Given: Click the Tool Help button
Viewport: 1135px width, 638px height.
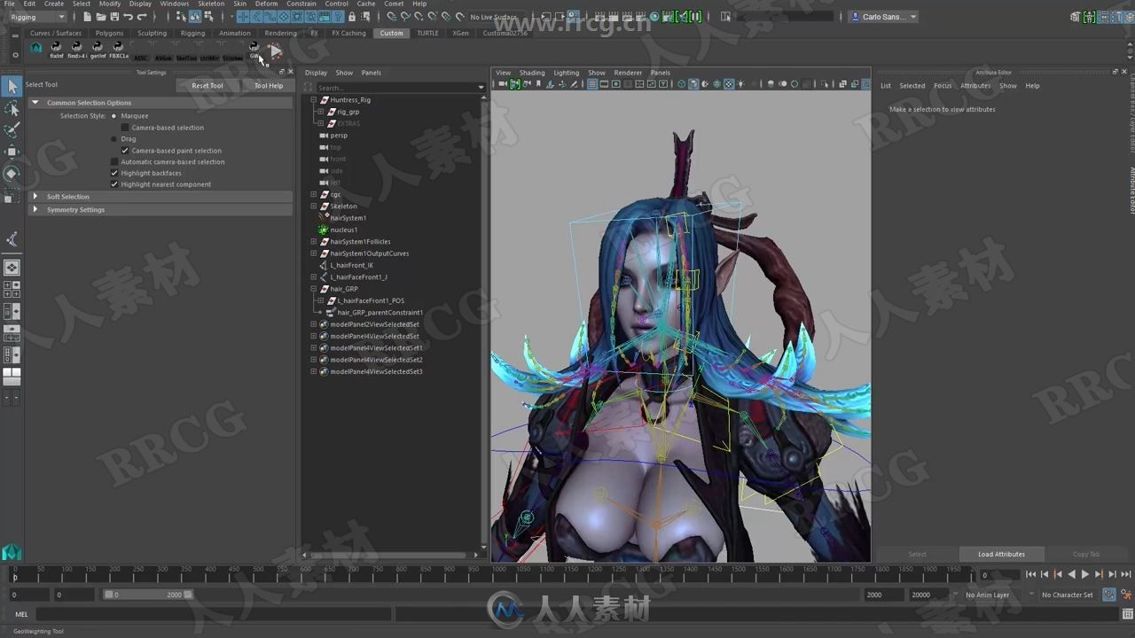Looking at the screenshot, I should (x=269, y=86).
